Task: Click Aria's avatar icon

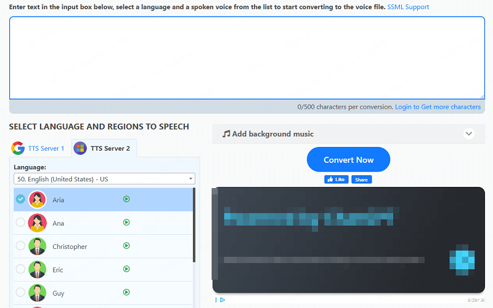Action: (38, 199)
